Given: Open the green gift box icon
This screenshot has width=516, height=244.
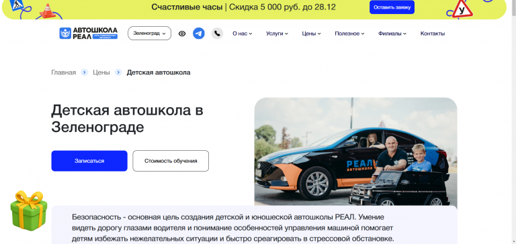Looking at the screenshot, I should 29,210.
